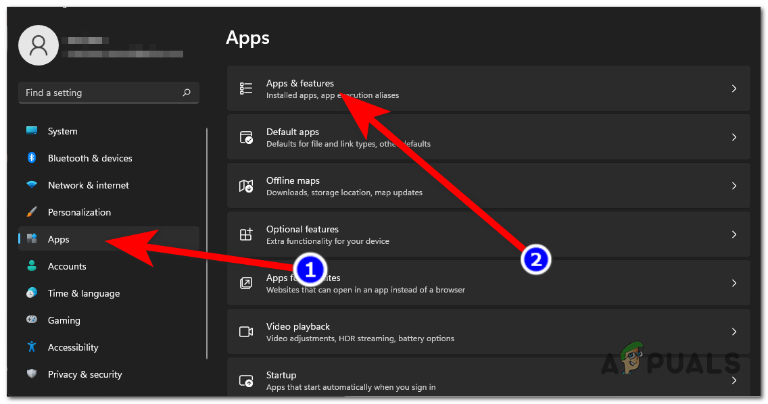Image resolution: width=768 pixels, height=404 pixels.
Task: Open the Offline maps page
Action: pos(488,186)
